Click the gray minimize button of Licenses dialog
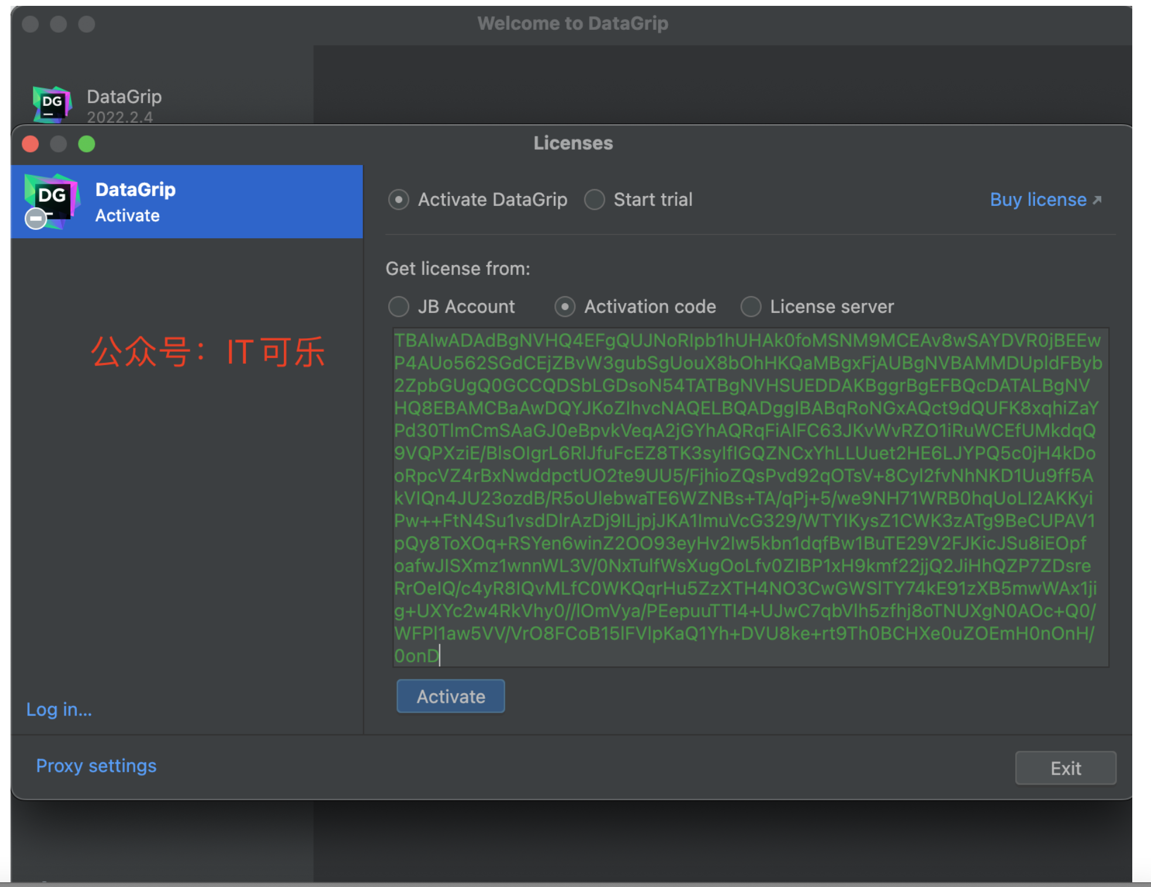 59,144
